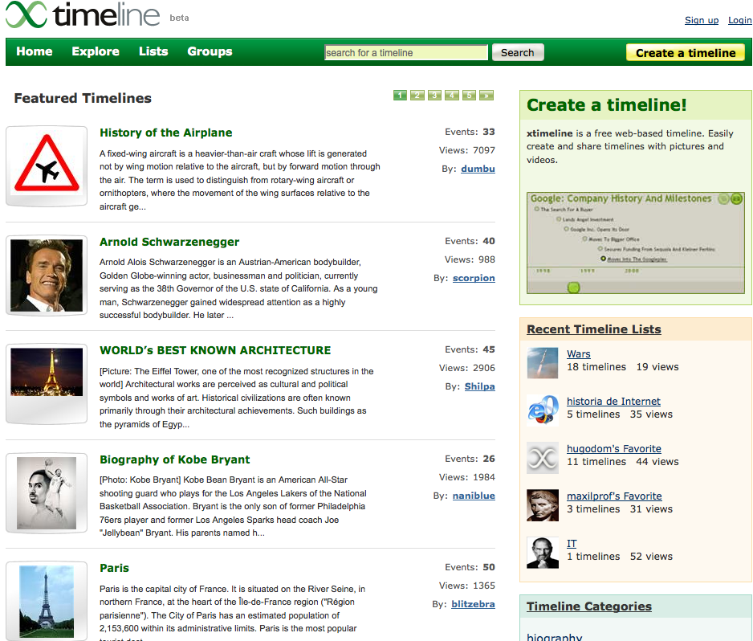This screenshot has width=753, height=641.
Task: Click the statue icon for maxilprof's Favorite
Action: point(543,504)
